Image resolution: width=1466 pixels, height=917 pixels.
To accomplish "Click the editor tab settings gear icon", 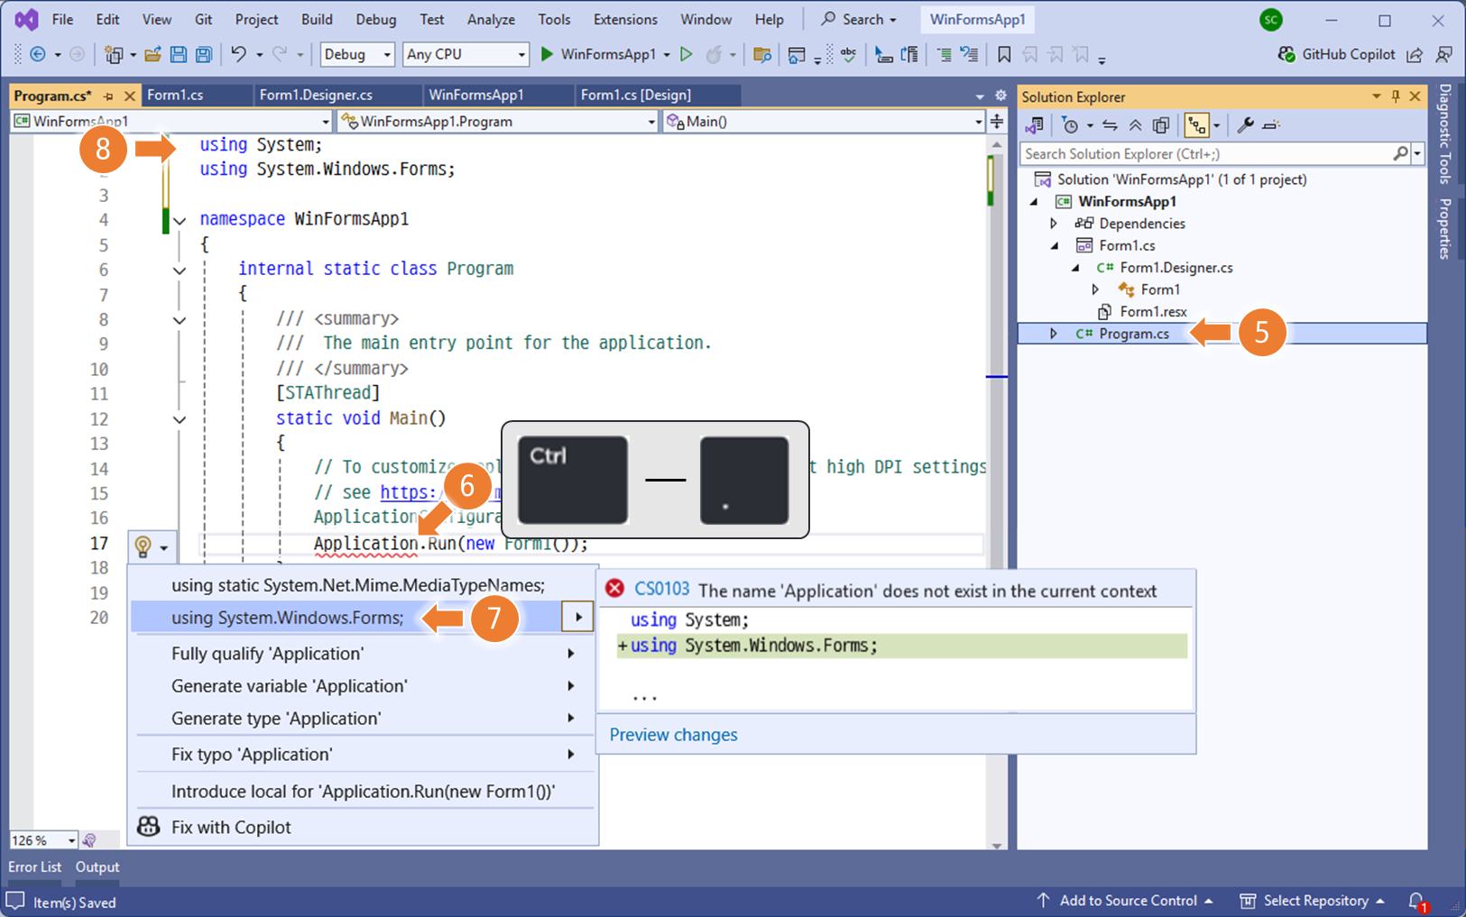I will tap(1000, 96).
